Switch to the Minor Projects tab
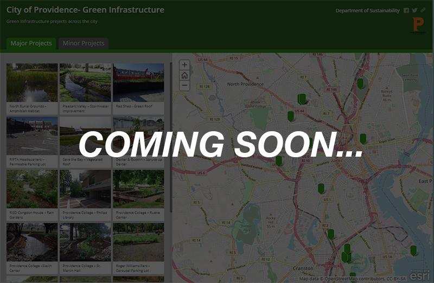Viewport: 434px width, 283px height. point(84,43)
